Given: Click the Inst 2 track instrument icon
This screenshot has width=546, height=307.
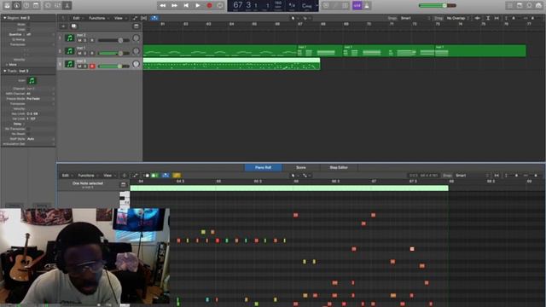Looking at the screenshot, I should coord(70,38).
